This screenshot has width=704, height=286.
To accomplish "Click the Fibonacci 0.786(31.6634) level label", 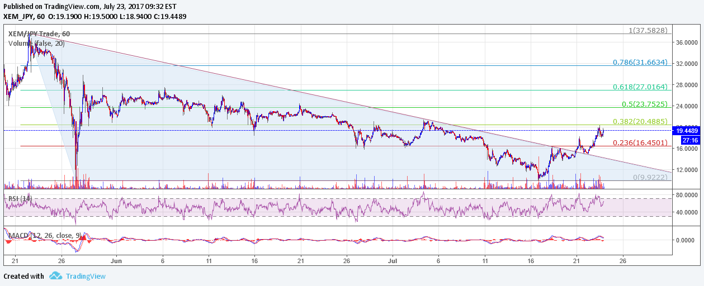I will 640,63.
